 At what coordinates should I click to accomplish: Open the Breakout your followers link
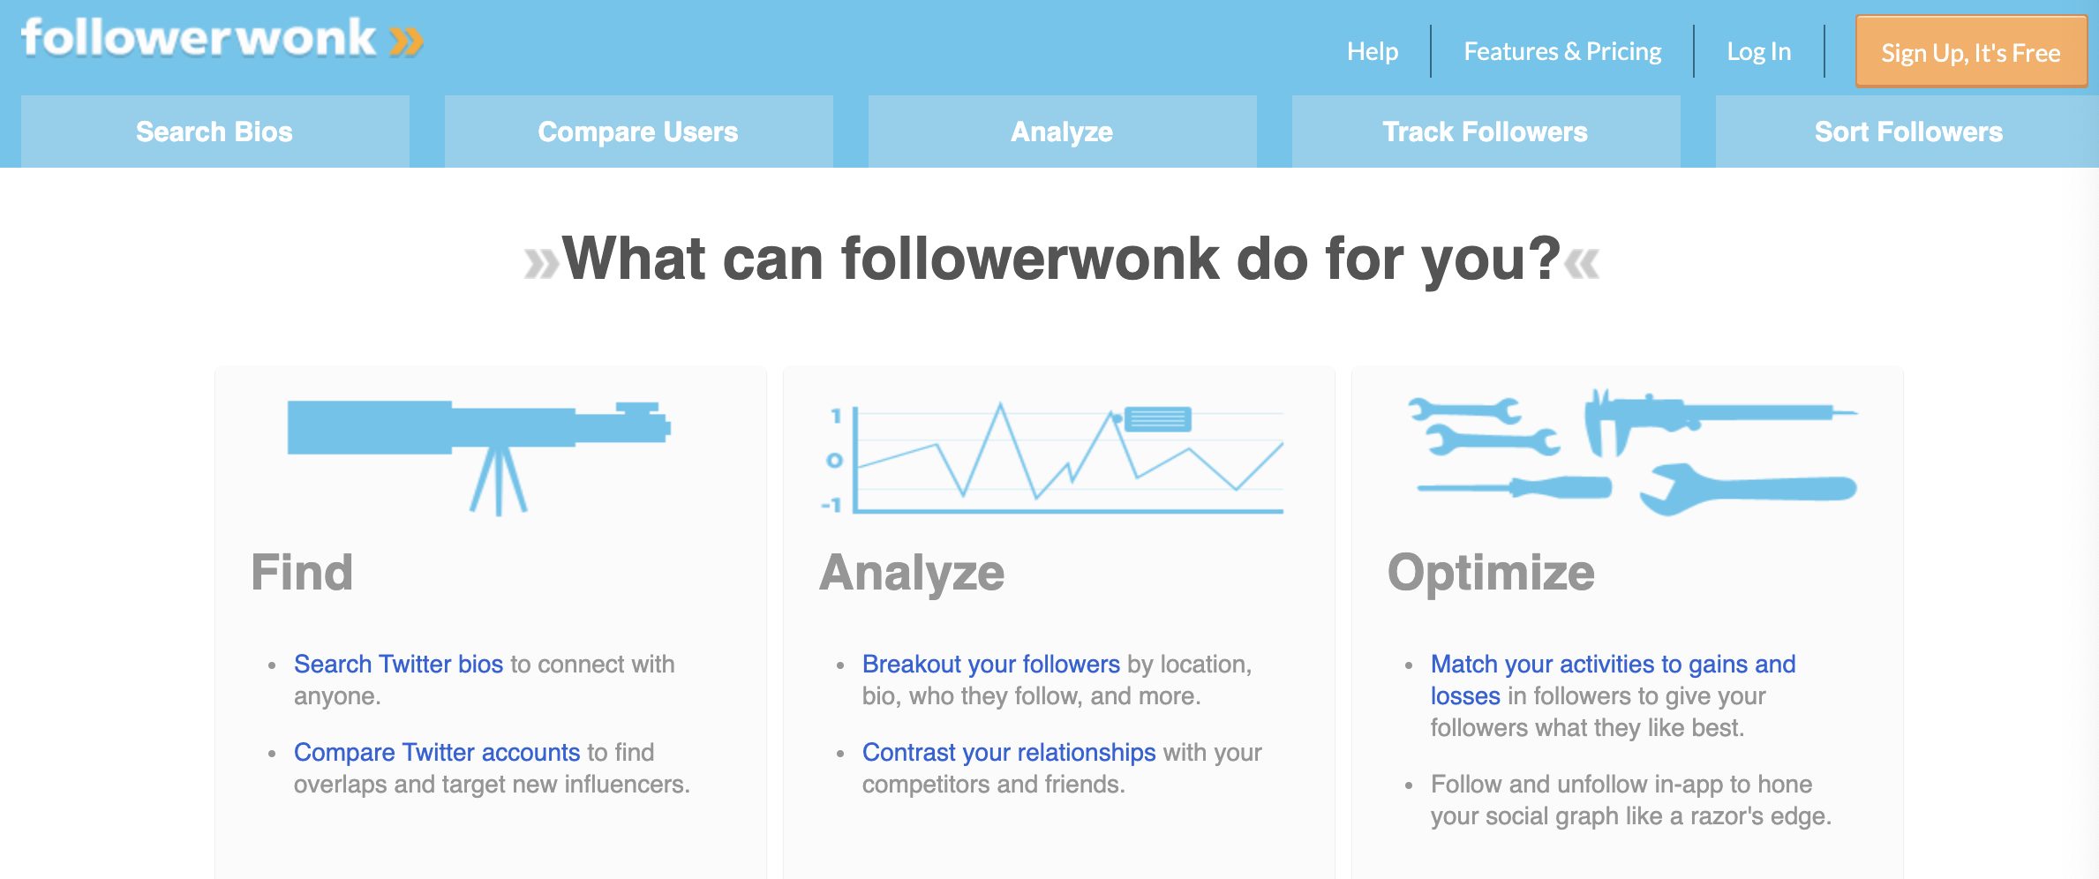990,664
